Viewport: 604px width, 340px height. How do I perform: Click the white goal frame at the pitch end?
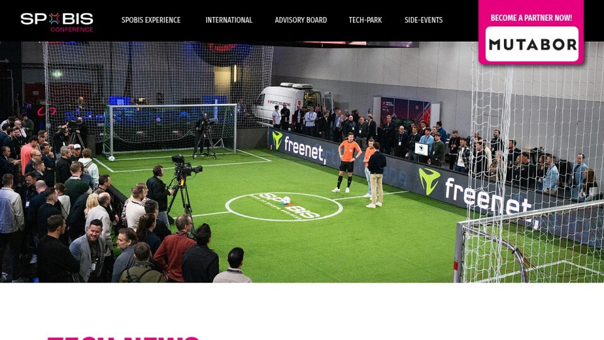coord(170,130)
